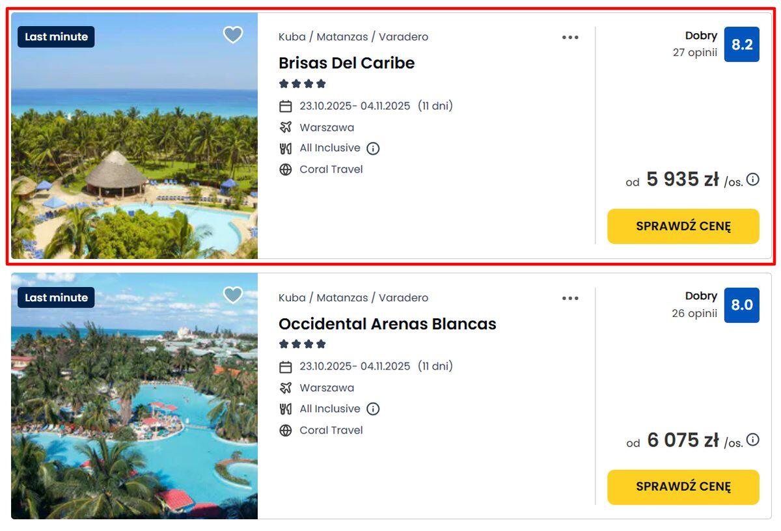Click the 8.2 rating badge
This screenshot has height=531, width=781.
[x=741, y=45]
